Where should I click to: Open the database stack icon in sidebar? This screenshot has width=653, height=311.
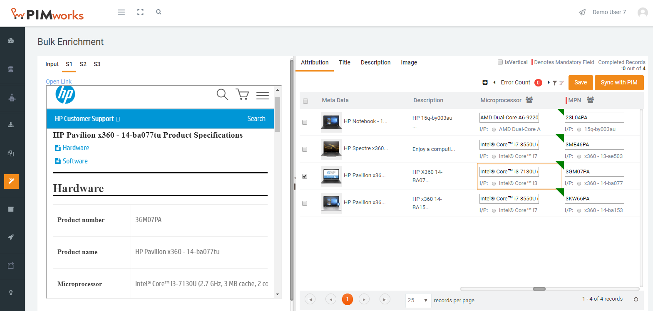11,69
